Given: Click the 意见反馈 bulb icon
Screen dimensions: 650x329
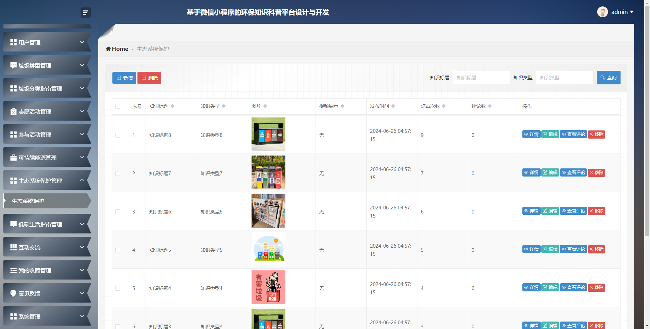Looking at the screenshot, I should click(14, 293).
